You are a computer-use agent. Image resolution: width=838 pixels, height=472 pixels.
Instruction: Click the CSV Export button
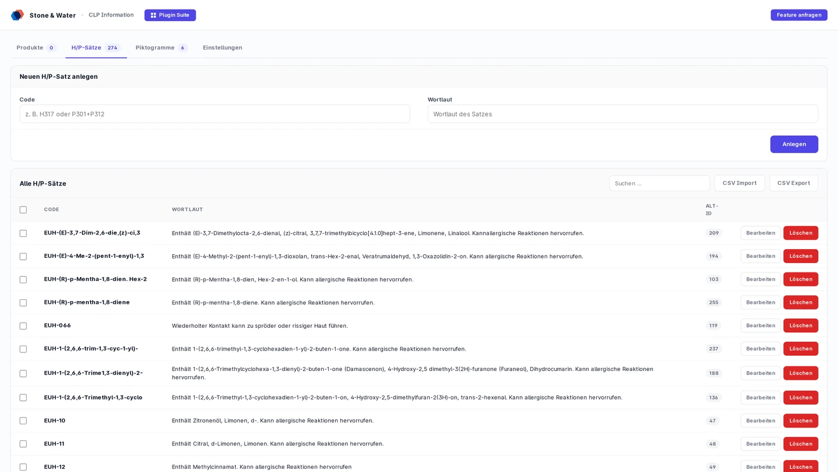point(794,183)
